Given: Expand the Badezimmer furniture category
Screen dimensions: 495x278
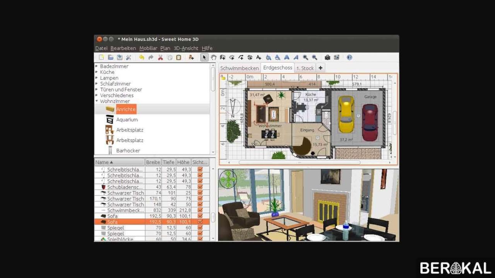Looking at the screenshot, I should pos(96,66).
